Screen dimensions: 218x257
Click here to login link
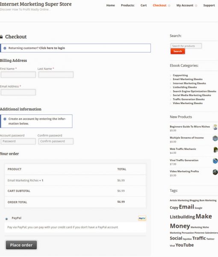(x=52, y=48)
